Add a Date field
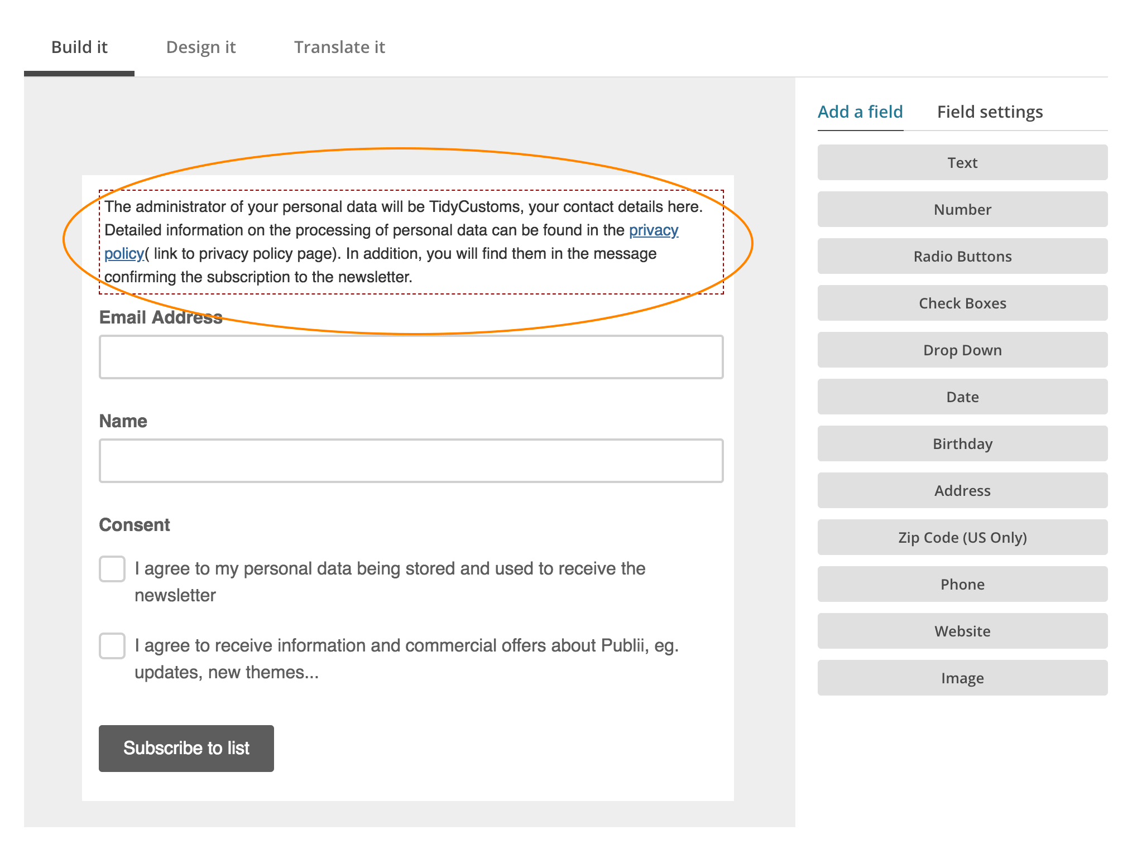This screenshot has width=1142, height=859. pyautogui.click(x=962, y=397)
